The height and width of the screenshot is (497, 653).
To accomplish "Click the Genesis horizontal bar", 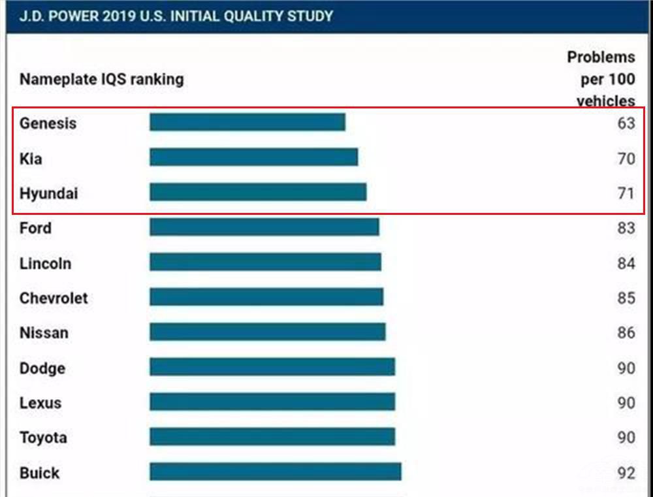I will coord(247,122).
